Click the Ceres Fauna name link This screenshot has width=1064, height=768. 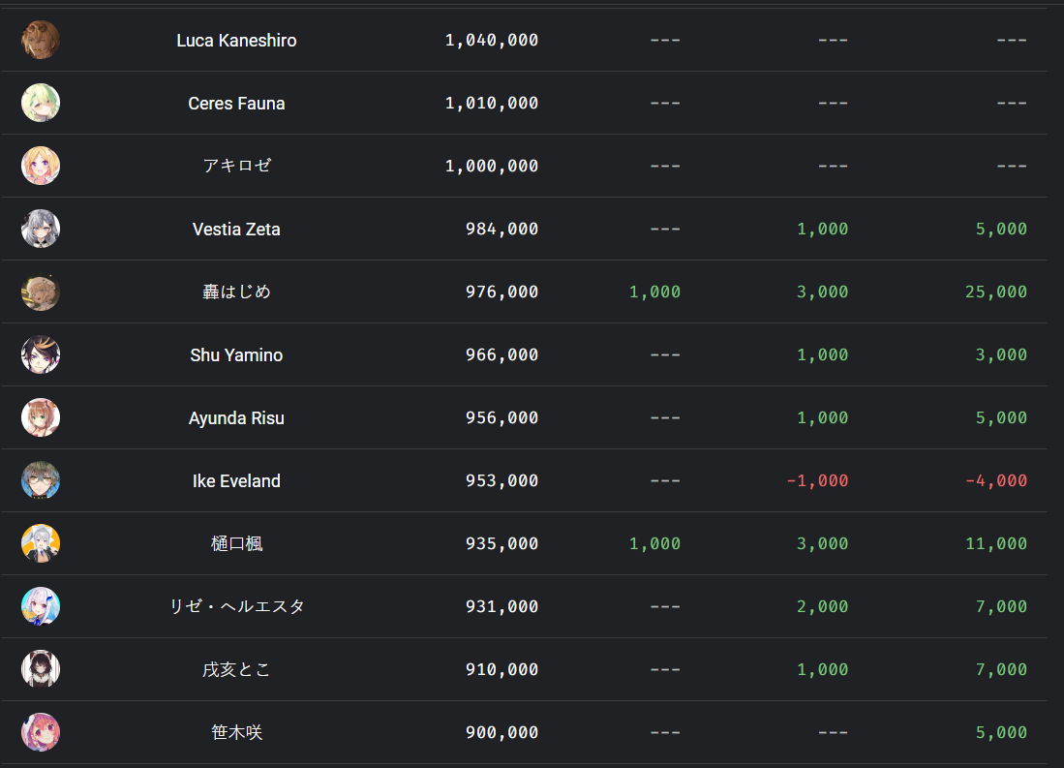236,104
